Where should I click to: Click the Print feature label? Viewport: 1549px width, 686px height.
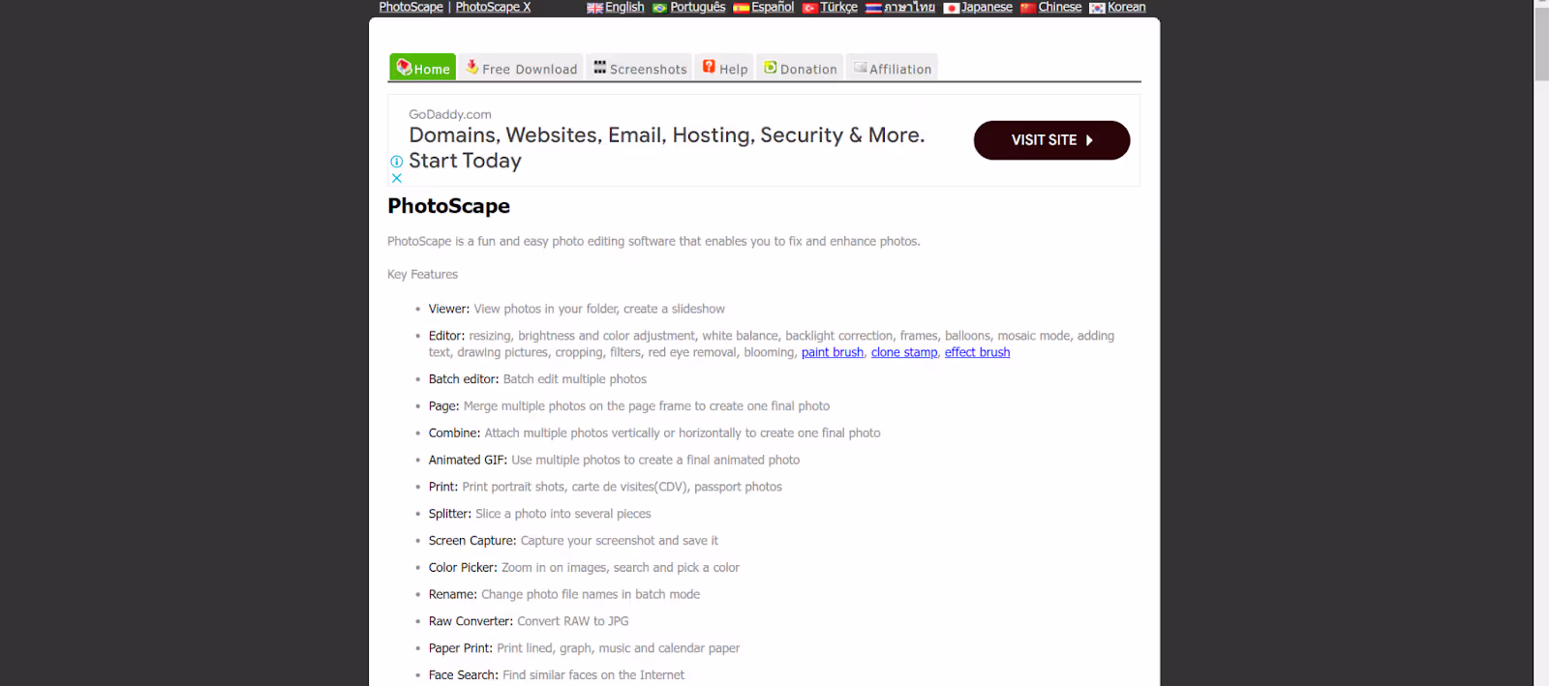(x=443, y=488)
